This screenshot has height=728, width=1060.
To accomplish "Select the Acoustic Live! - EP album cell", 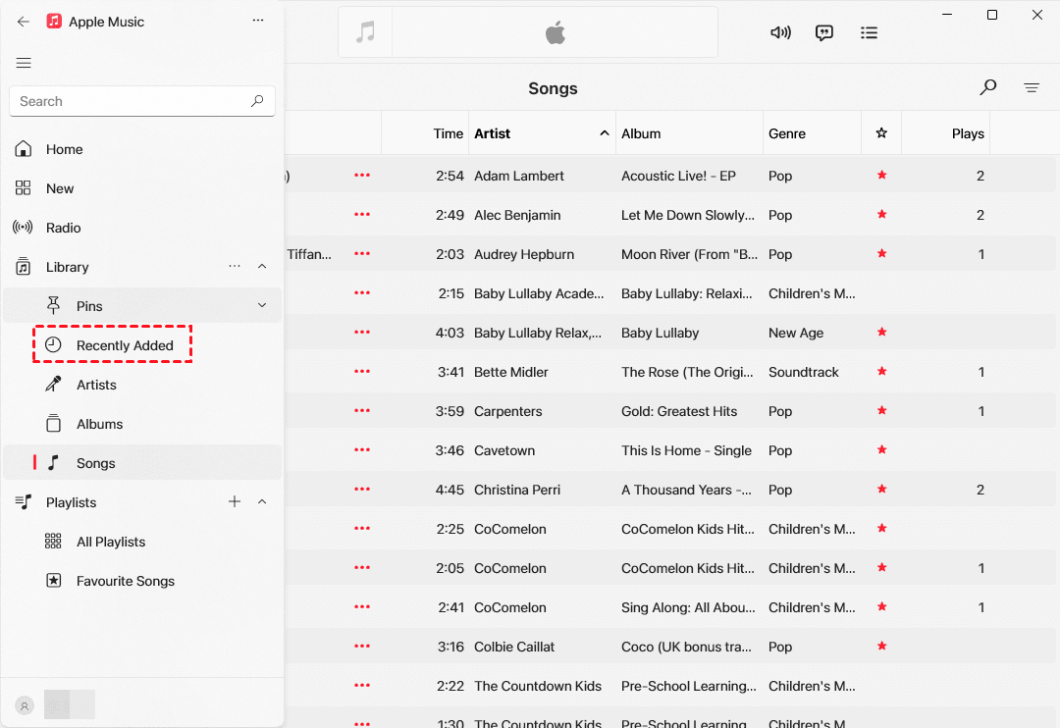I will (x=679, y=176).
